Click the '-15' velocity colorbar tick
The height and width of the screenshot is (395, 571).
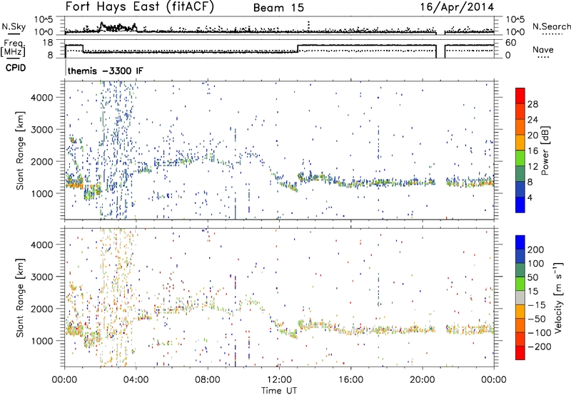(536, 304)
